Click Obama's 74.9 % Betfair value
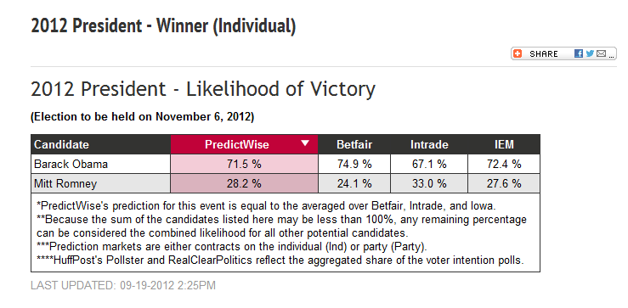This screenshot has width=628, height=308. point(354,164)
